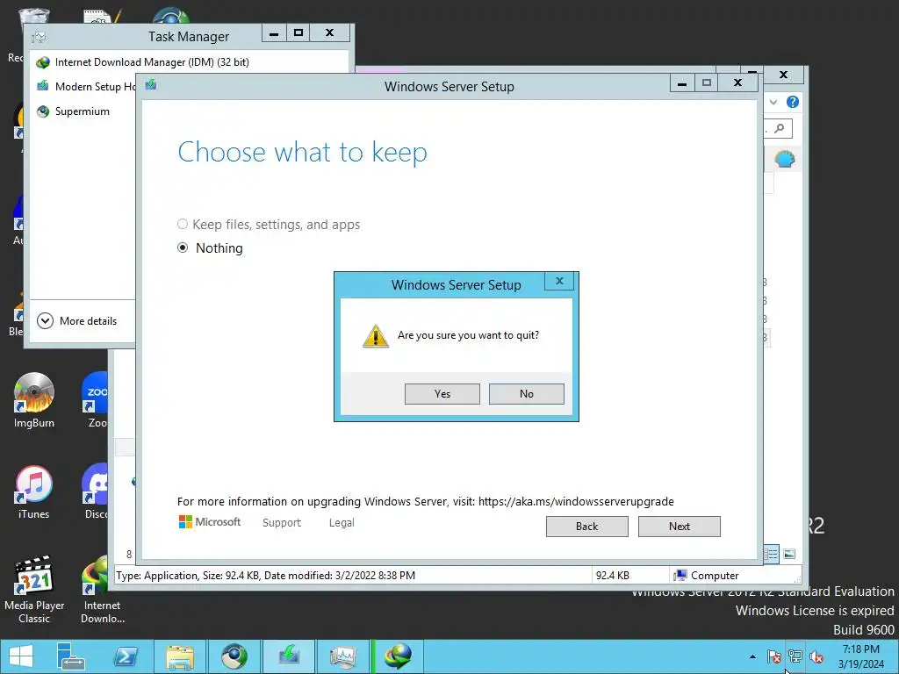This screenshot has width=899, height=674.
Task: Open the Support link
Action: 282,523
